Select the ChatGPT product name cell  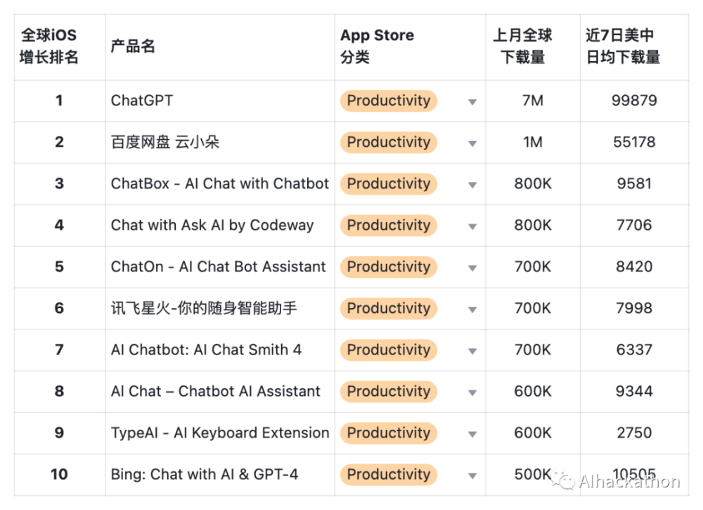219,101
